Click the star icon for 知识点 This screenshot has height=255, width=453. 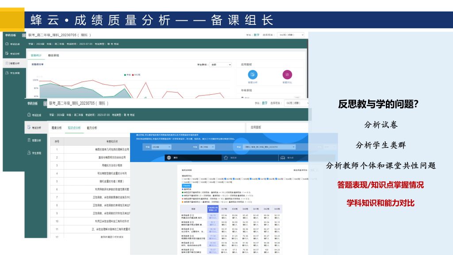226,157
